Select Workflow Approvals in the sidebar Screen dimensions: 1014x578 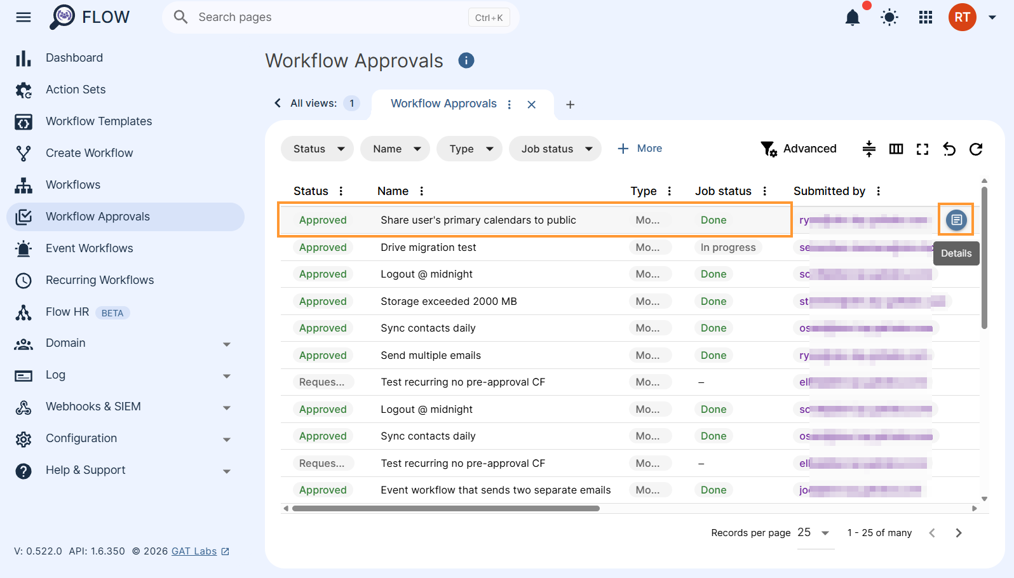[x=125, y=217]
